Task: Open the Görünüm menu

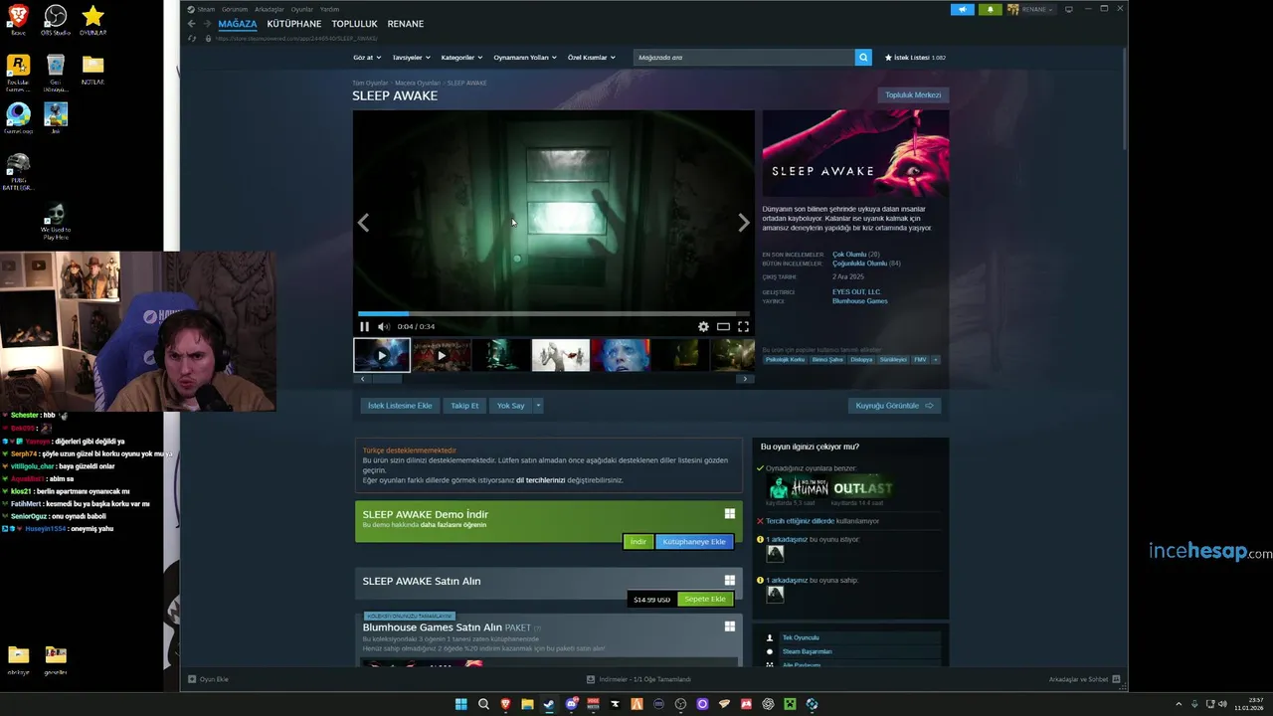Action: (235, 9)
